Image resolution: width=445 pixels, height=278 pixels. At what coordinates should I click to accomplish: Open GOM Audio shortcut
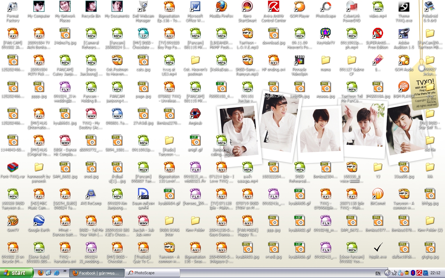pyautogui.click(x=404, y=60)
